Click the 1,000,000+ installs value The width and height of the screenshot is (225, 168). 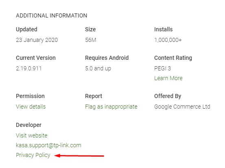click(x=168, y=40)
